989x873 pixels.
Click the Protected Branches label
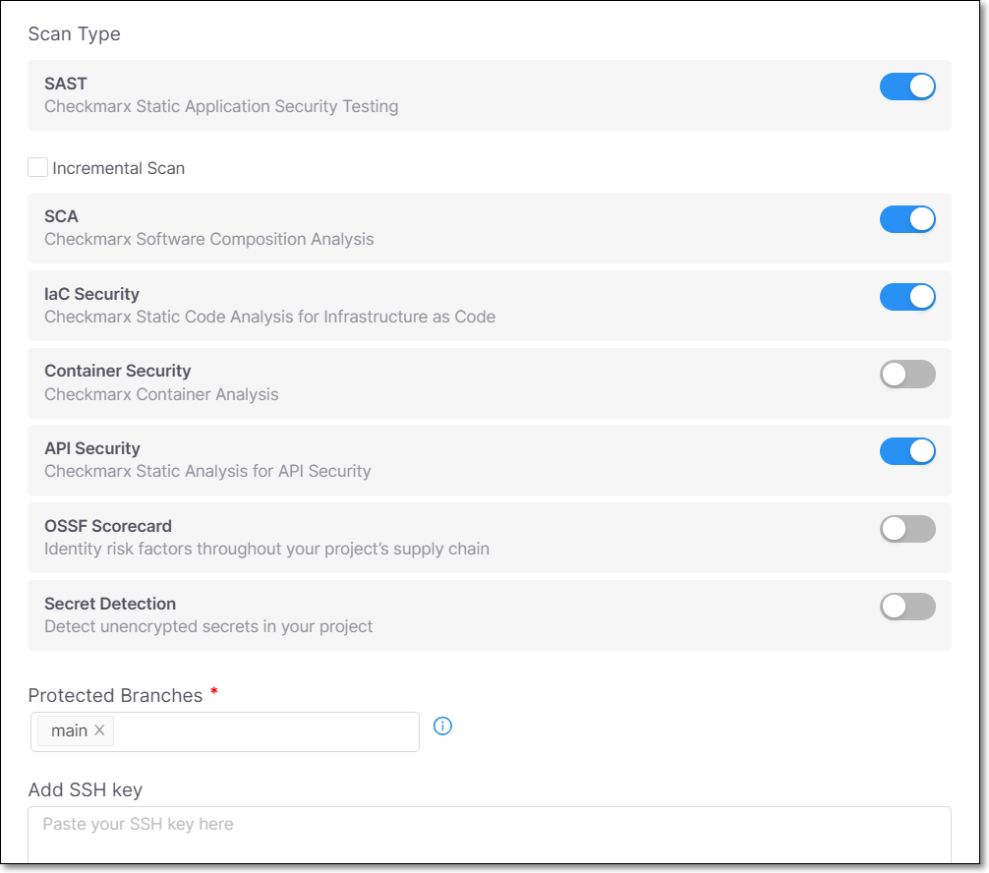(x=115, y=695)
